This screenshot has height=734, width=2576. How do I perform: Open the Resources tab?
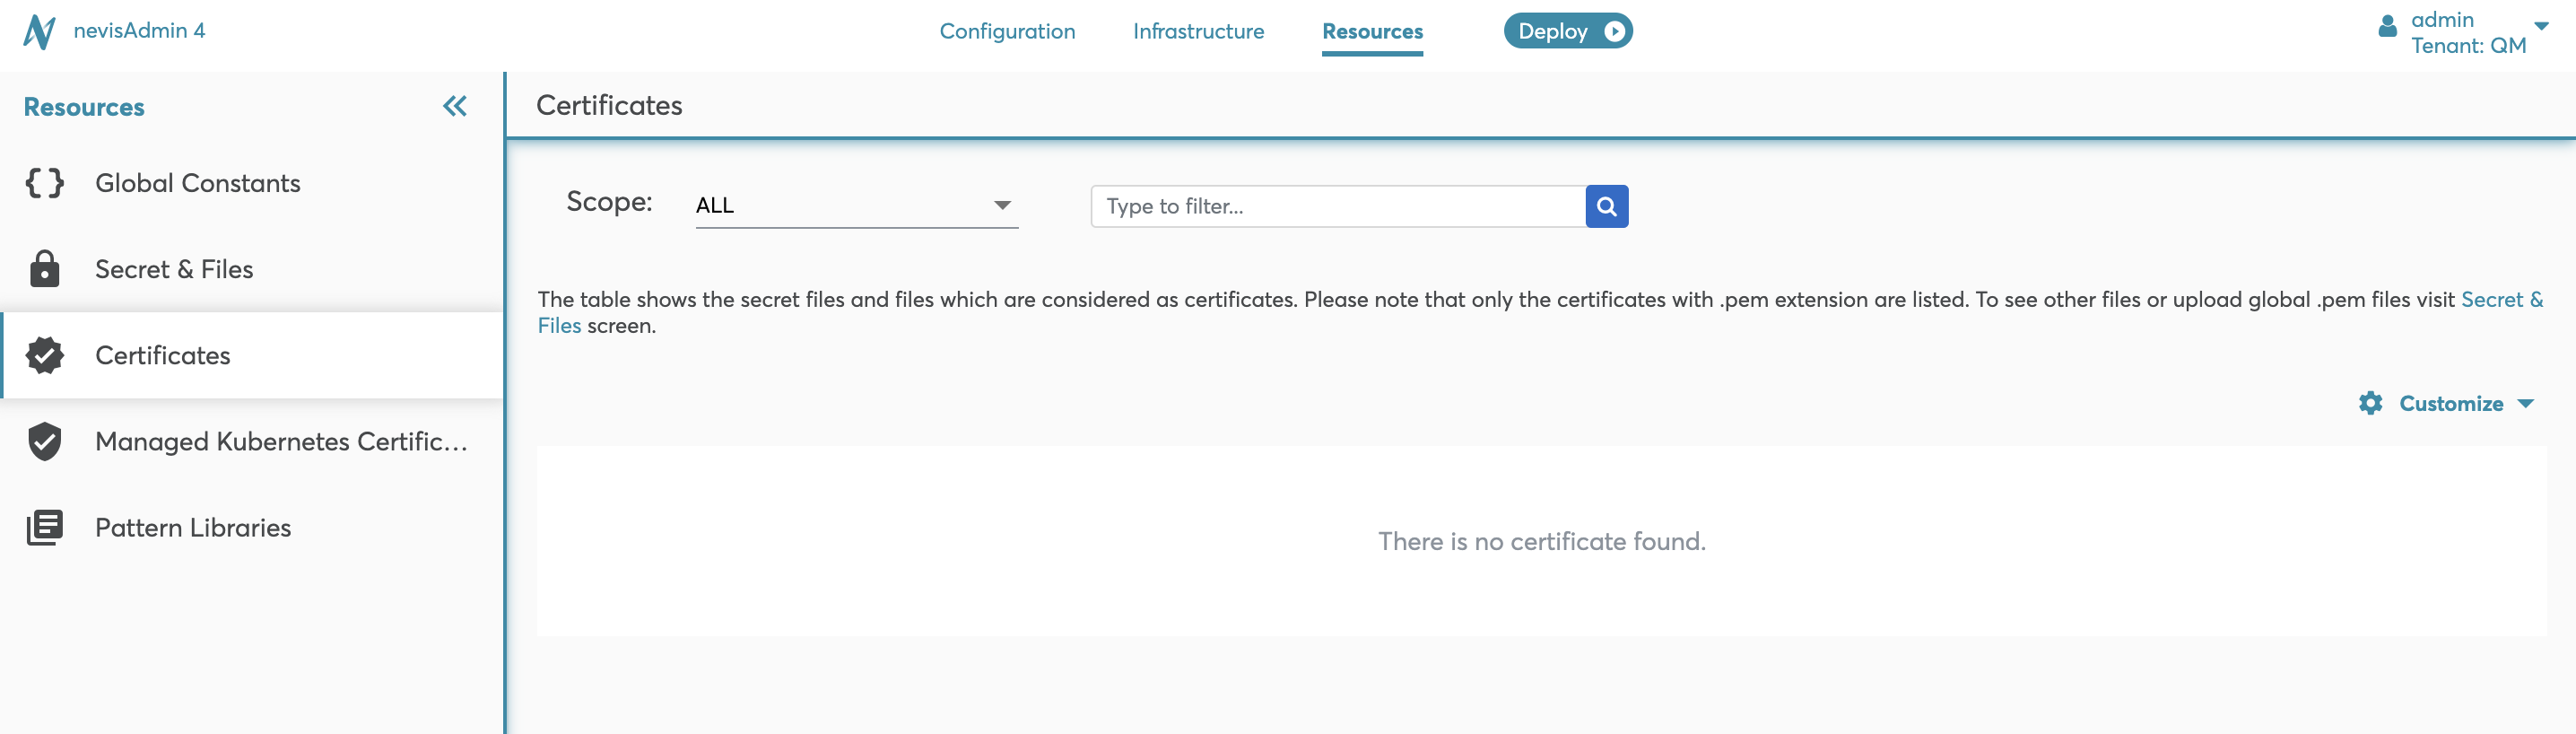point(1372,31)
